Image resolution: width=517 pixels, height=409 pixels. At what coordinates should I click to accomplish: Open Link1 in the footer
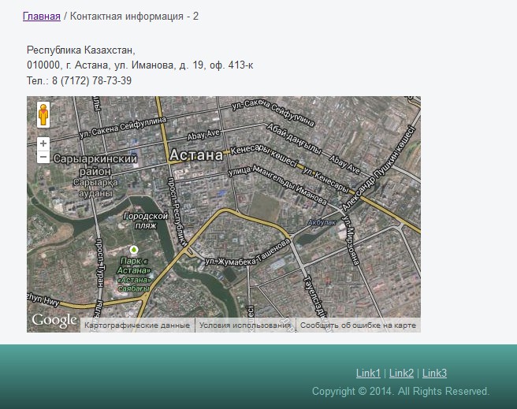[368, 373]
